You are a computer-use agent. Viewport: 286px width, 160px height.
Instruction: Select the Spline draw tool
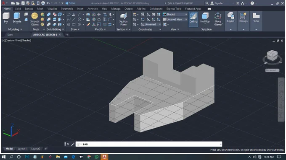[69, 19]
